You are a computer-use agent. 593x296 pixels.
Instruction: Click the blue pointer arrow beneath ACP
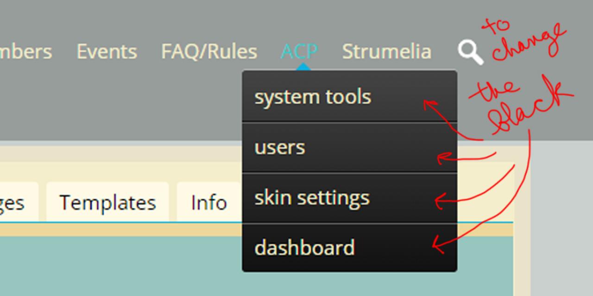[303, 67]
